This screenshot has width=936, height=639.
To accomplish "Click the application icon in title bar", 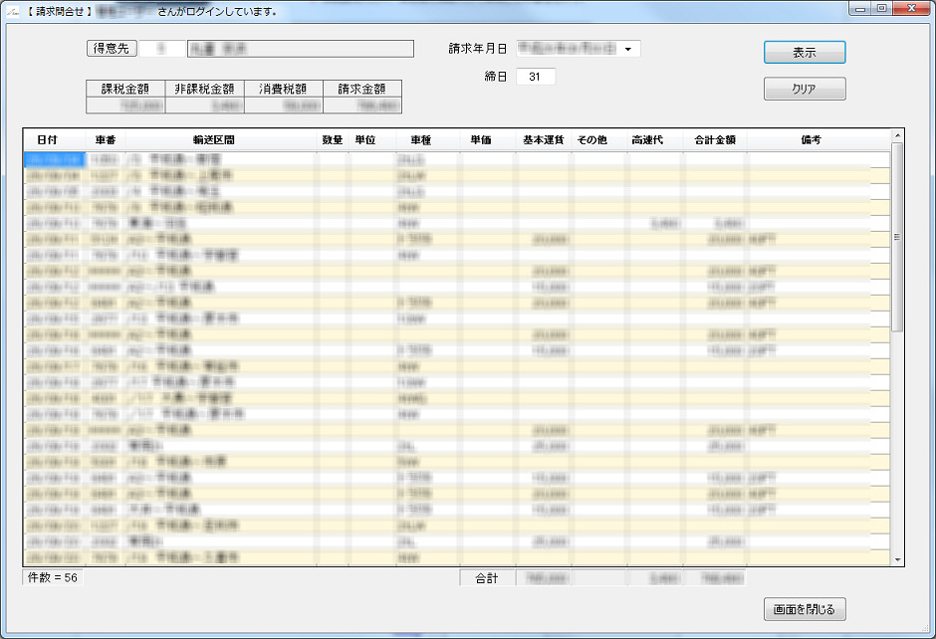I will [13, 11].
